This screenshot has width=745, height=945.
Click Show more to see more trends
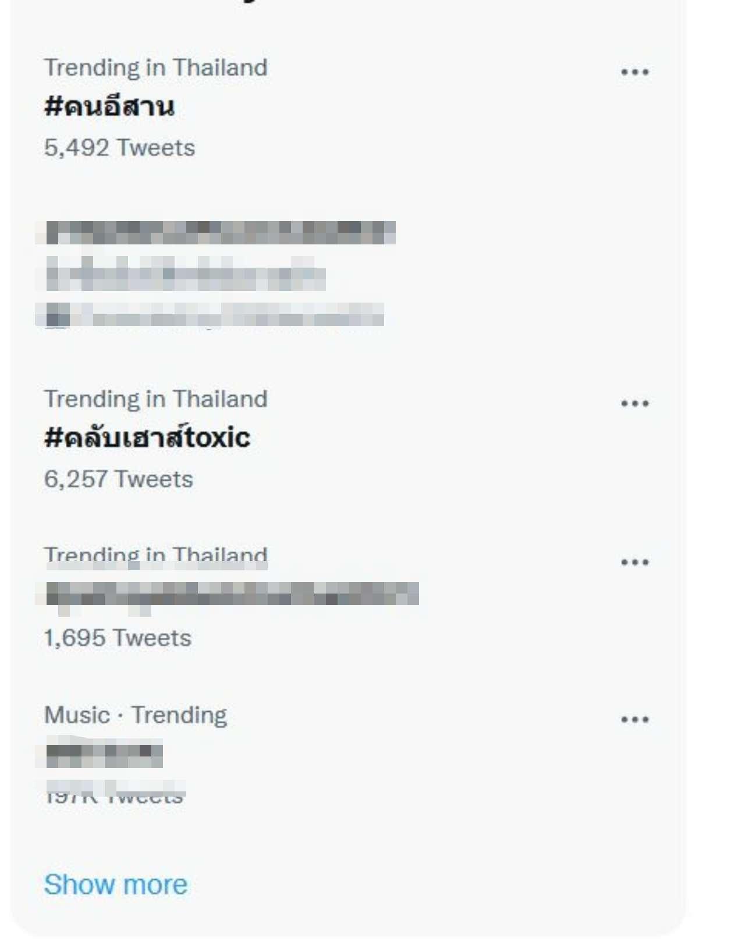click(x=116, y=884)
